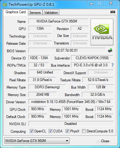Screen dimensions: 120x148
Task: Minimize the GPU-Z window
Action: (x=91, y=3)
